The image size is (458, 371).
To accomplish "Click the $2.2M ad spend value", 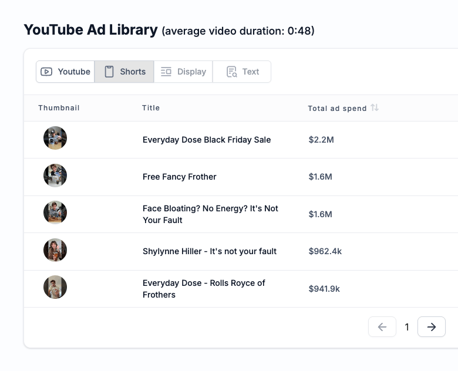I will 320,140.
